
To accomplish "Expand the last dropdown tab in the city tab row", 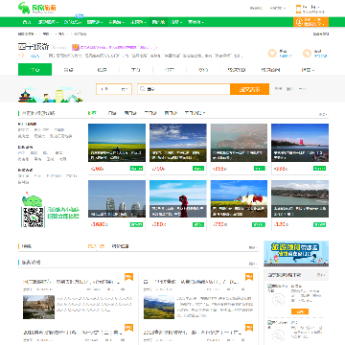I will [308, 70].
